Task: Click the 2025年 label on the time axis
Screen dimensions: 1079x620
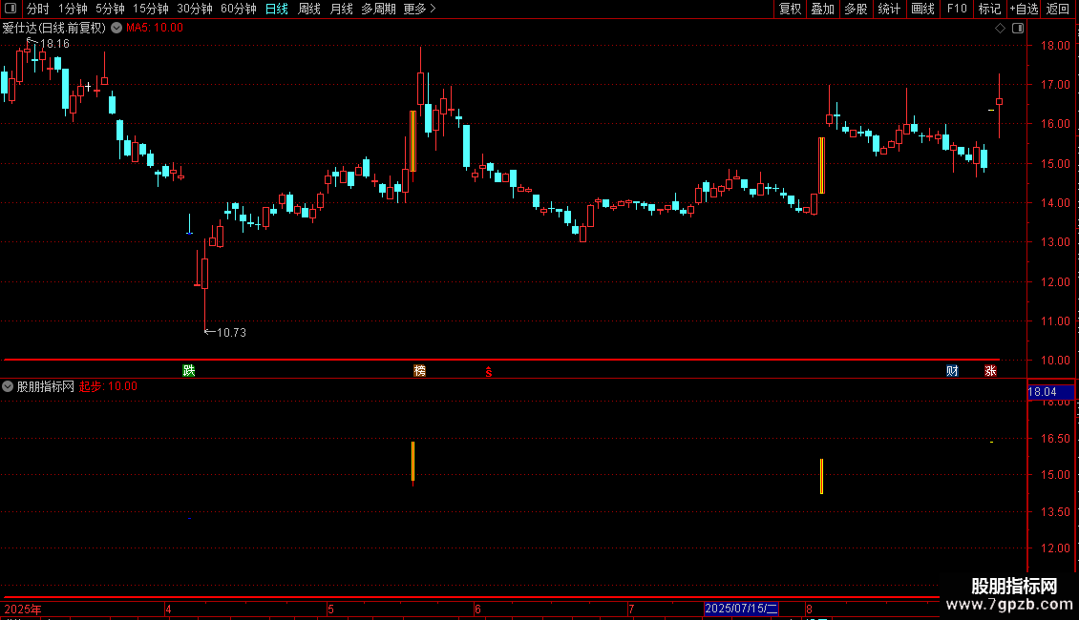Action: pos(23,609)
